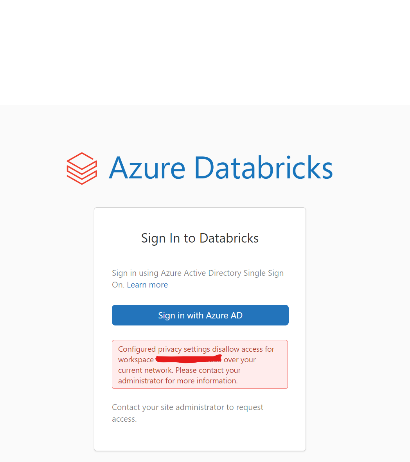Click the Azure Databricks title text

(221, 168)
